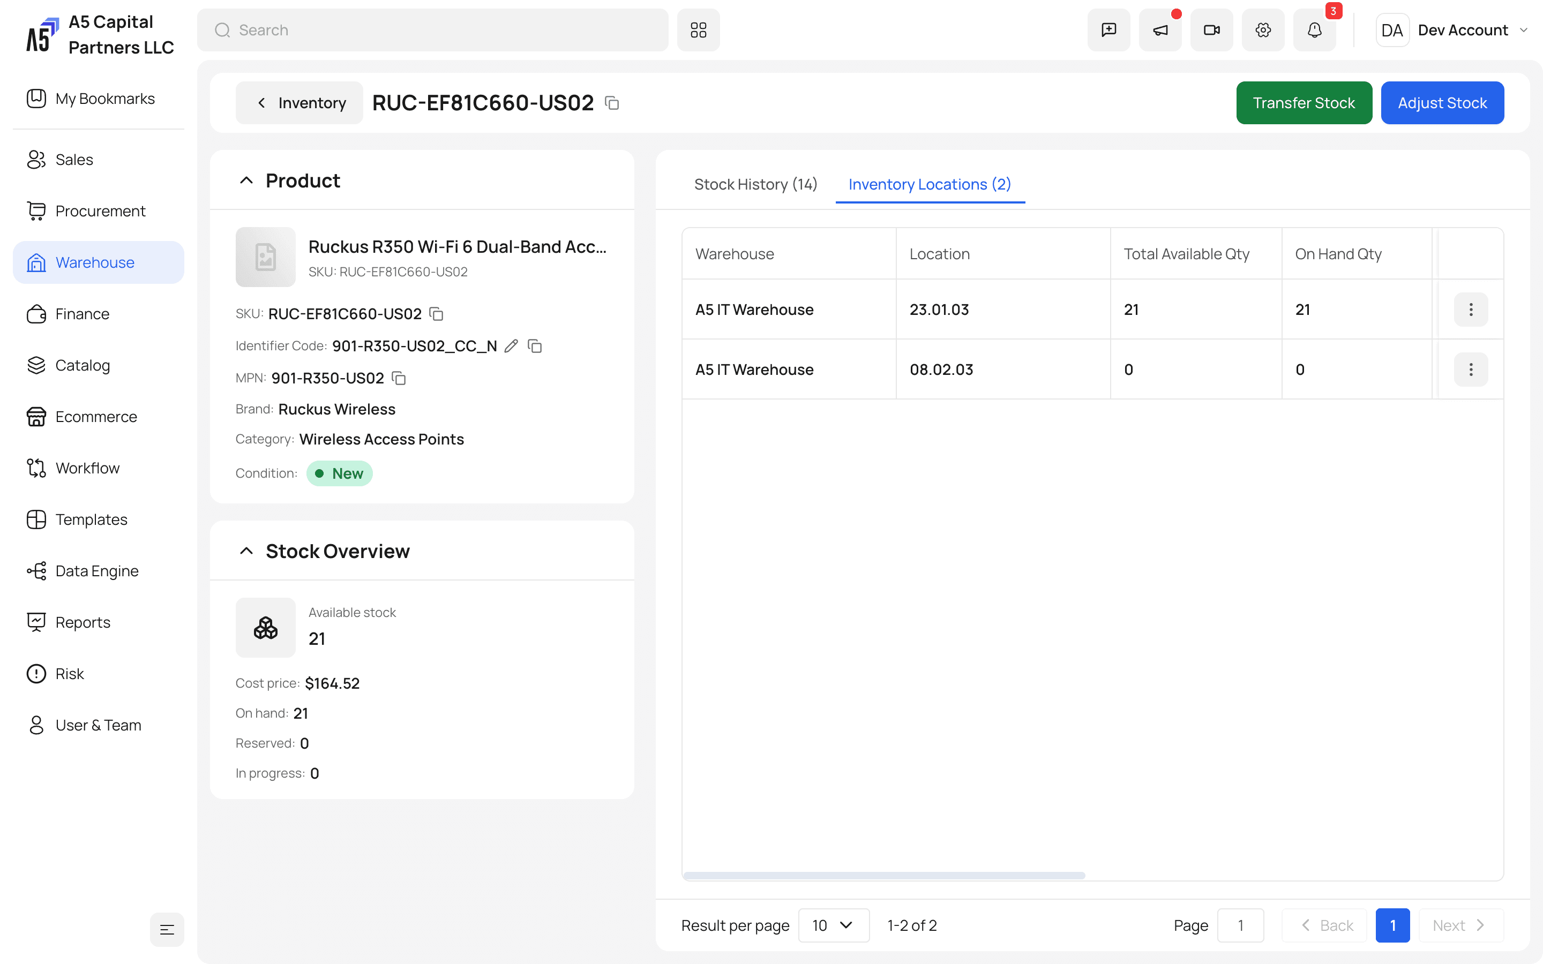Click the Adjust Stock button
The width and height of the screenshot is (1543, 964).
(x=1442, y=103)
